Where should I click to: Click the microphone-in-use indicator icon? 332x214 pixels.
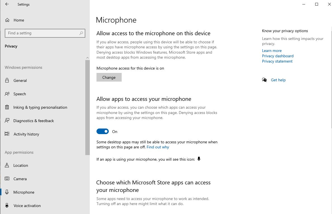click(x=199, y=159)
